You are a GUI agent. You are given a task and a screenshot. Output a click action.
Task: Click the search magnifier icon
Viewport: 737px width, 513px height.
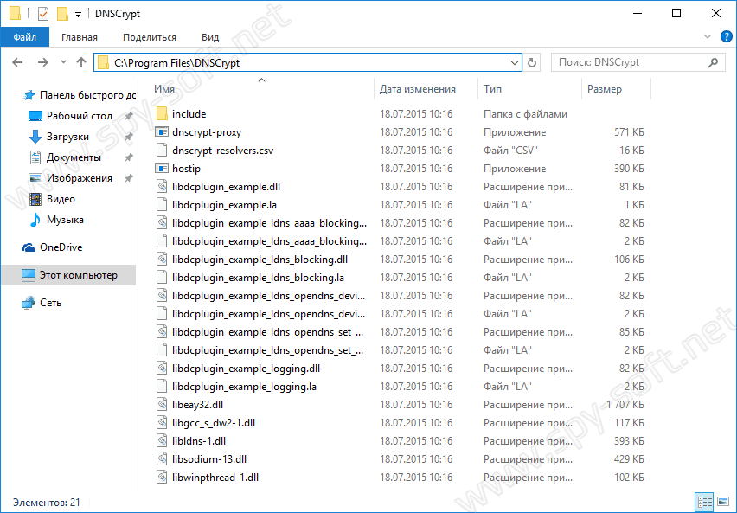pos(713,62)
